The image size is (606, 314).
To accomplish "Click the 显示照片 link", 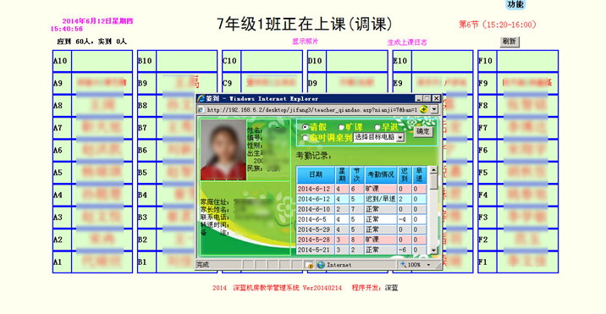I will (x=306, y=41).
